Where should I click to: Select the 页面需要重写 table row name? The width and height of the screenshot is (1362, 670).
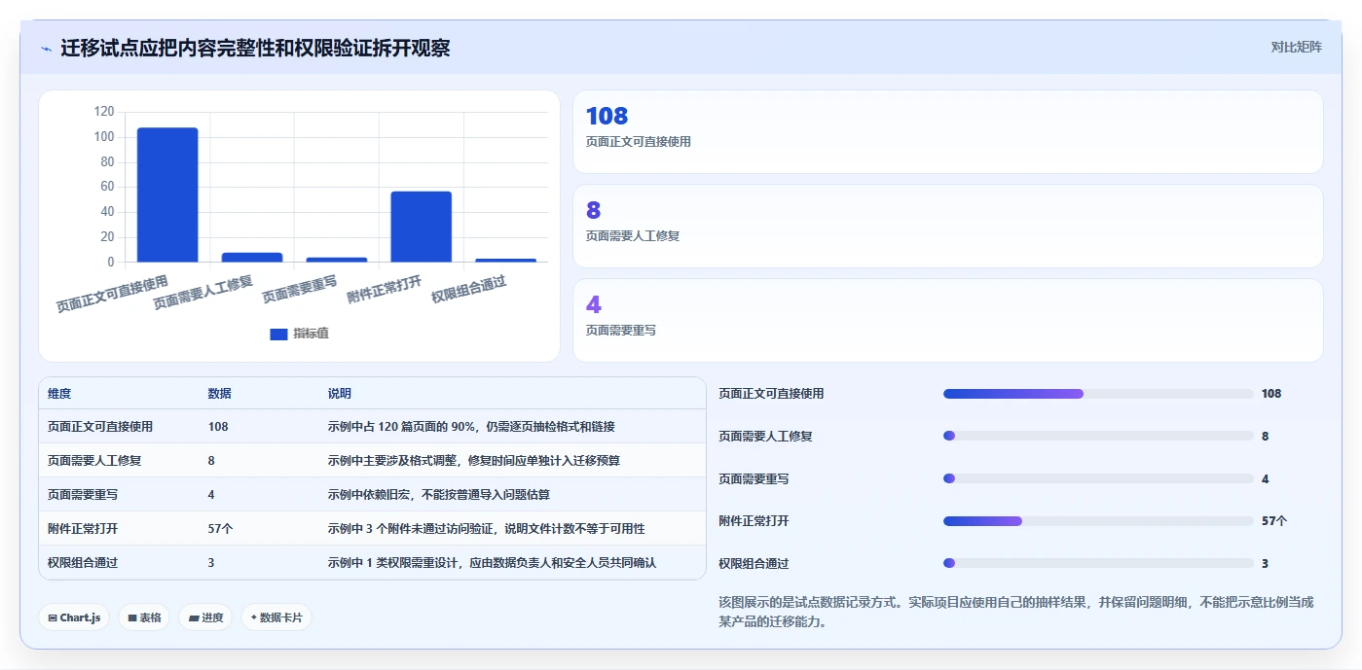coord(83,494)
